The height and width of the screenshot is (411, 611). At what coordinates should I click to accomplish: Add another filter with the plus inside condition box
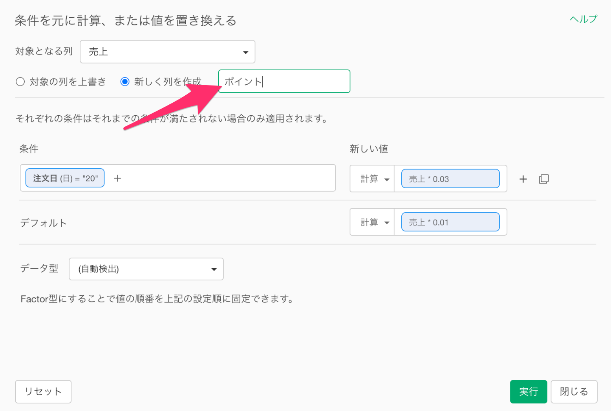pos(117,178)
